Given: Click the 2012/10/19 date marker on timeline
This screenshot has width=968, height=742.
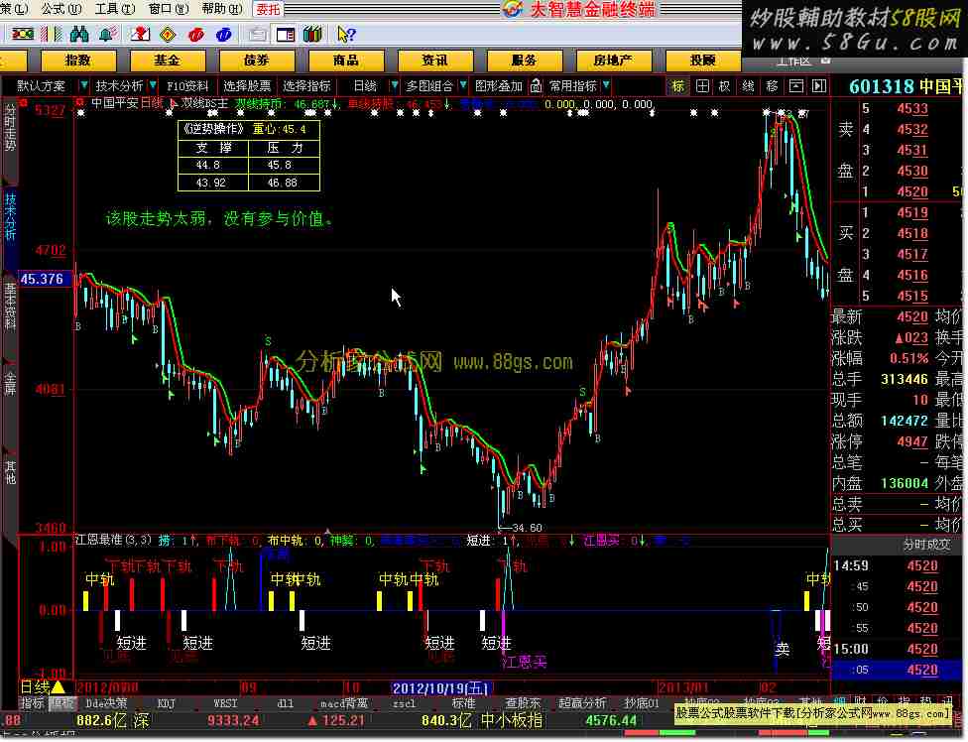Looking at the screenshot, I should pyautogui.click(x=440, y=687).
